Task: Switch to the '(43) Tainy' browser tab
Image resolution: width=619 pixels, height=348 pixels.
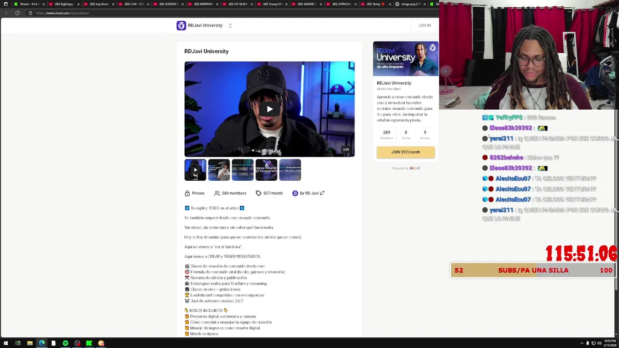Action: [x=377, y=4]
